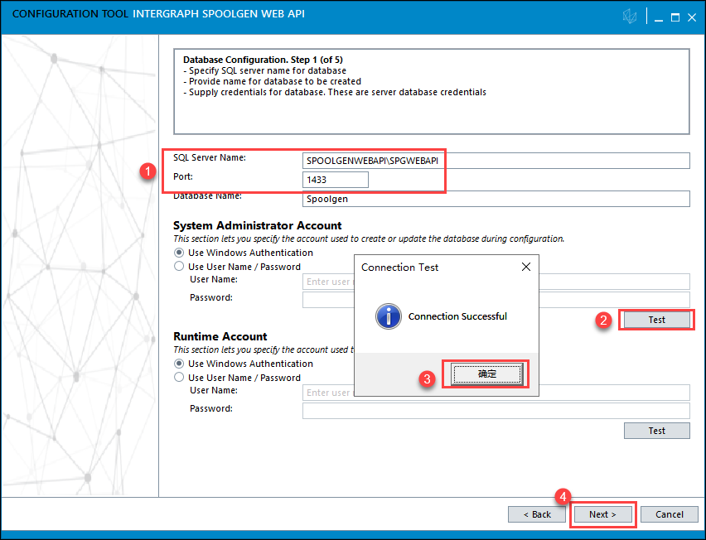706x540 pixels.
Task: Click the SQL Server Name field
Action: pyautogui.click(x=496, y=161)
